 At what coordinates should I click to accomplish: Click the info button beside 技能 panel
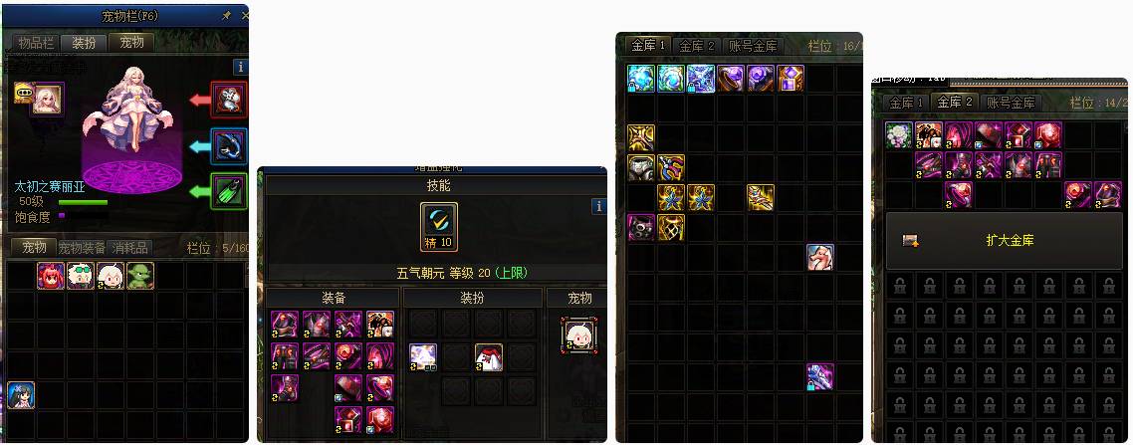(x=598, y=207)
